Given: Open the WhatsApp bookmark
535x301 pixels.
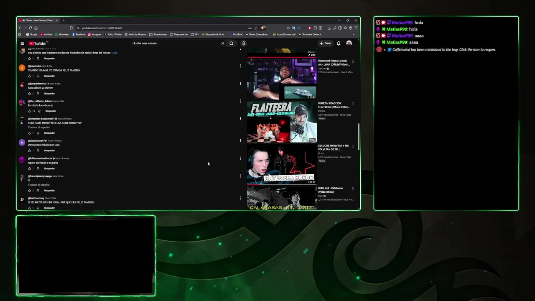Looking at the screenshot, I should 62,35.
